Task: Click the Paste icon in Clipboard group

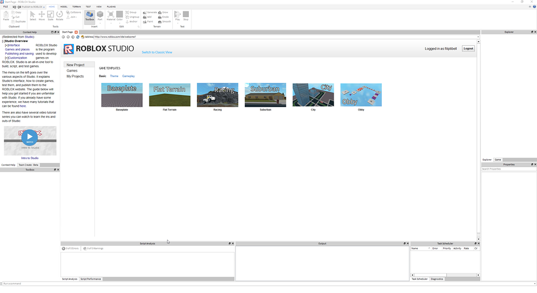Action: click(x=6, y=16)
